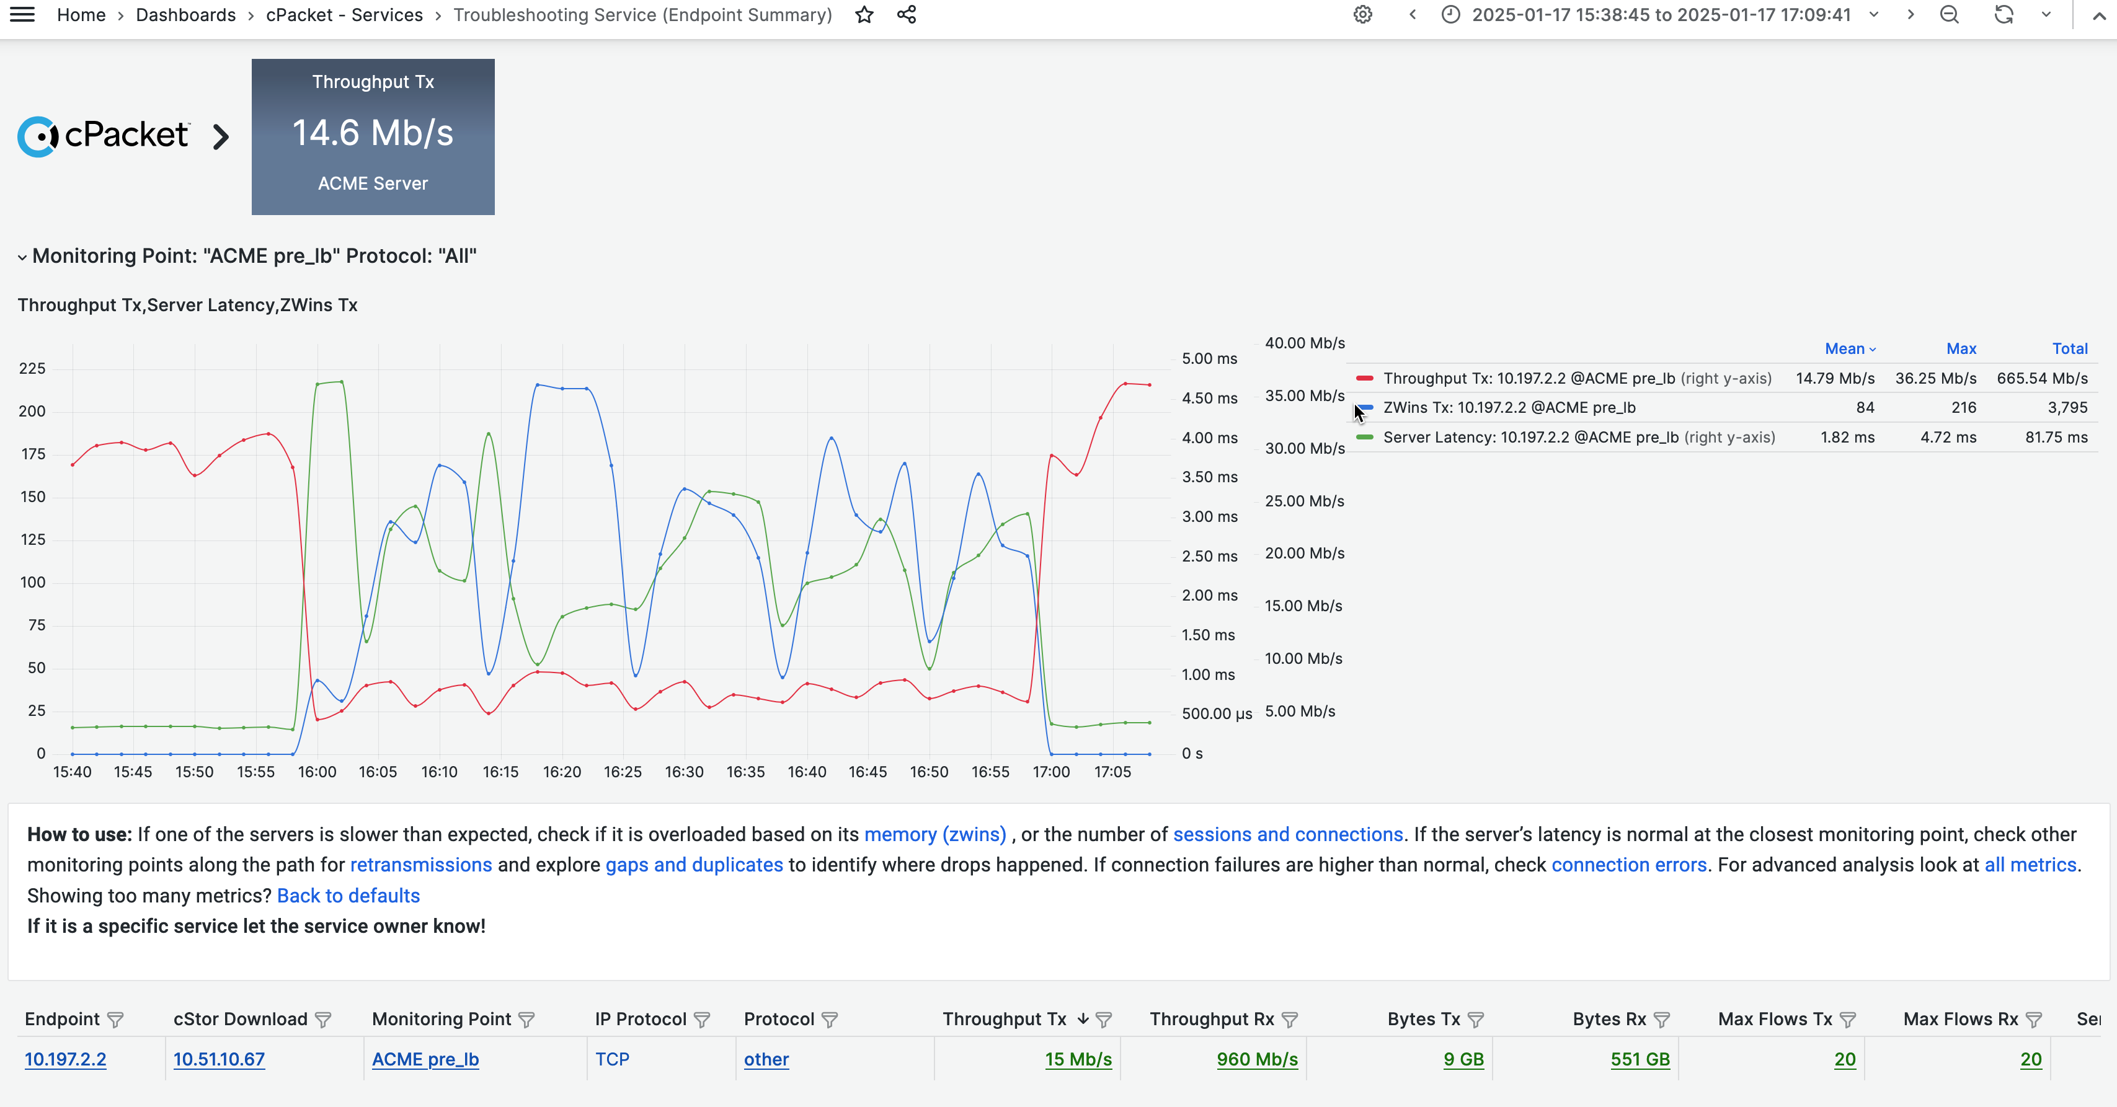Sort legend by Total column
The height and width of the screenshot is (1107, 2117).
[2069, 349]
